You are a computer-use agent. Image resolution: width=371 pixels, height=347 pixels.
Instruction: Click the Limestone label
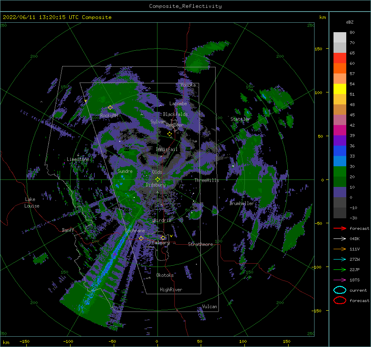point(78,159)
